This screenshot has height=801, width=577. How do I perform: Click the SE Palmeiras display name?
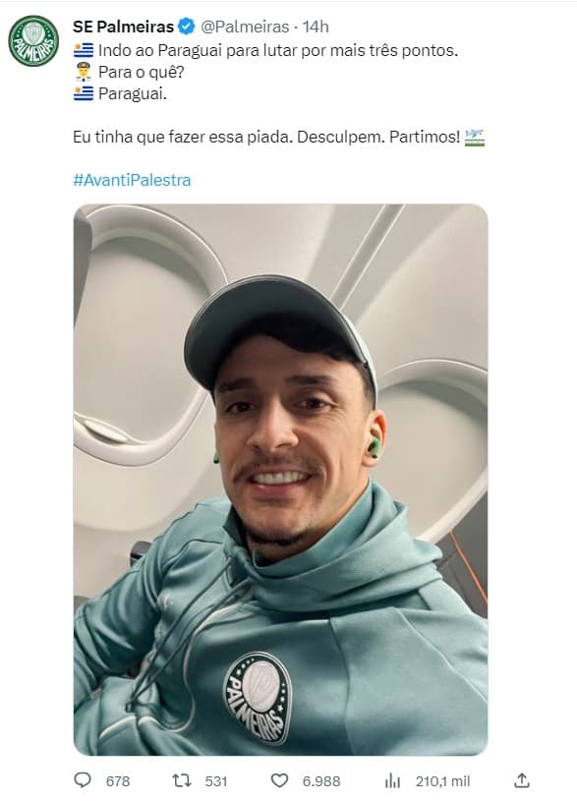click(x=124, y=27)
